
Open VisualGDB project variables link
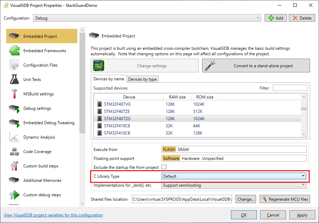point(53,215)
